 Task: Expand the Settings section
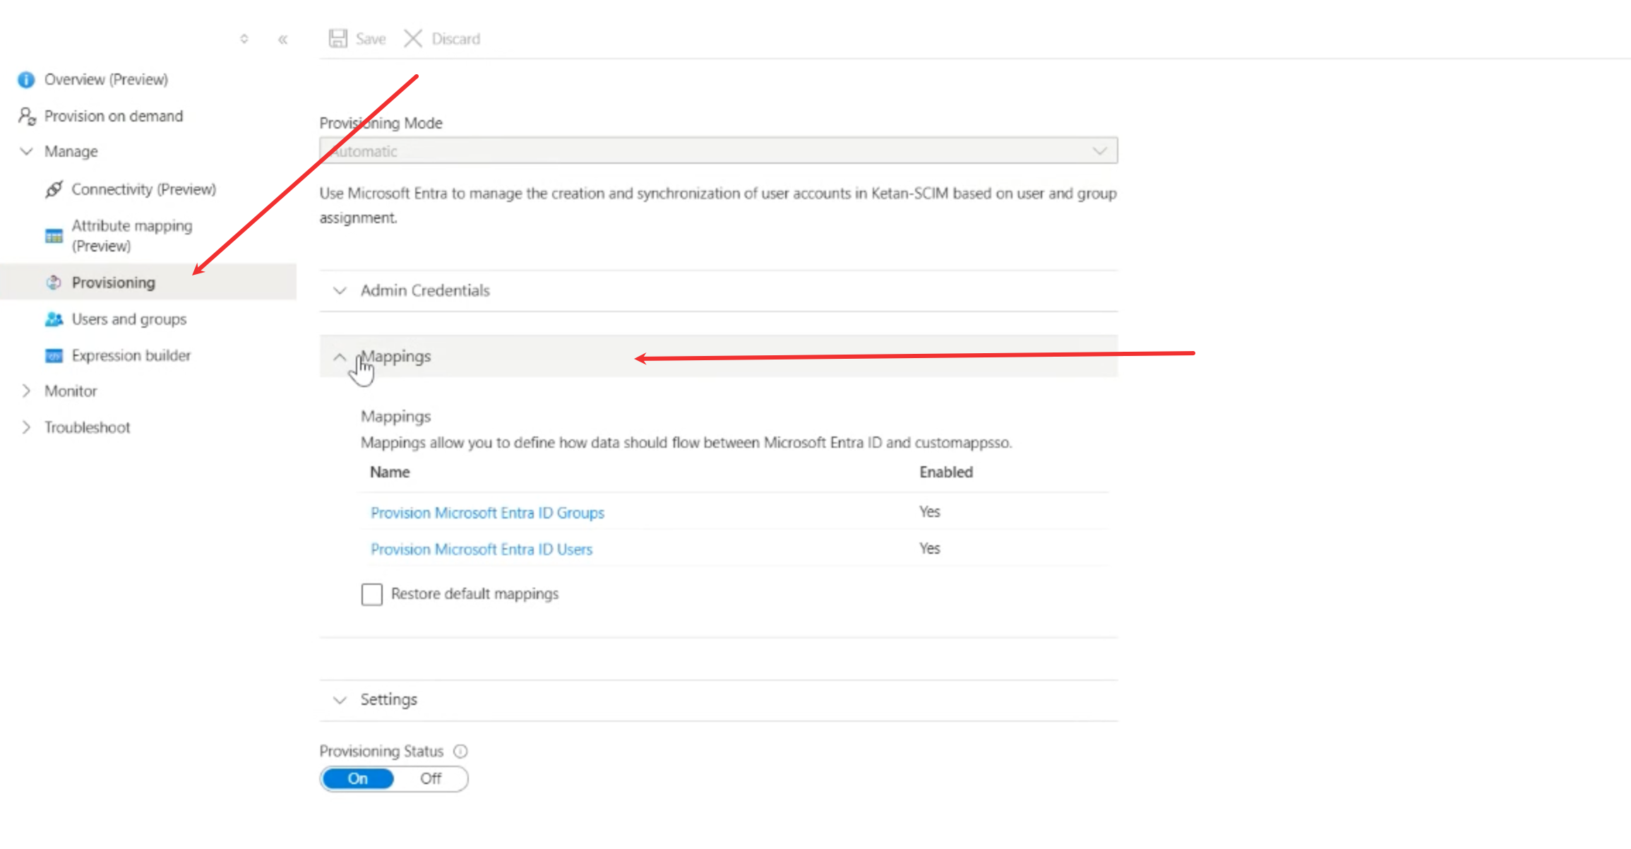coord(388,699)
